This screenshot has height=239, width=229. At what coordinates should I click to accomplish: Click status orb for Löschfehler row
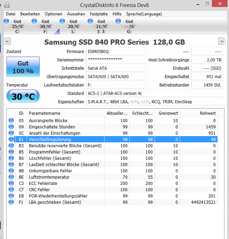(x=11, y=158)
